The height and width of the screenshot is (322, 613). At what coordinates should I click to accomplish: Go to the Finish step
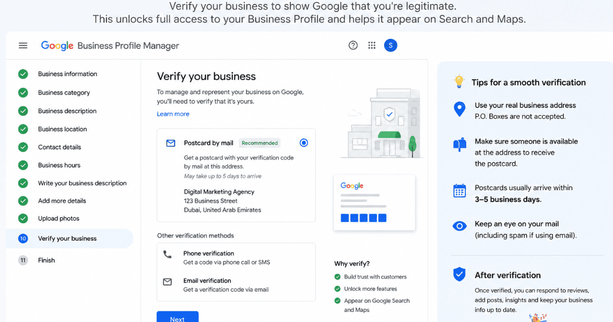pyautogui.click(x=46, y=260)
